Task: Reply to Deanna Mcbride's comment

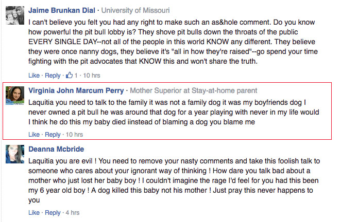Action: click(x=53, y=213)
